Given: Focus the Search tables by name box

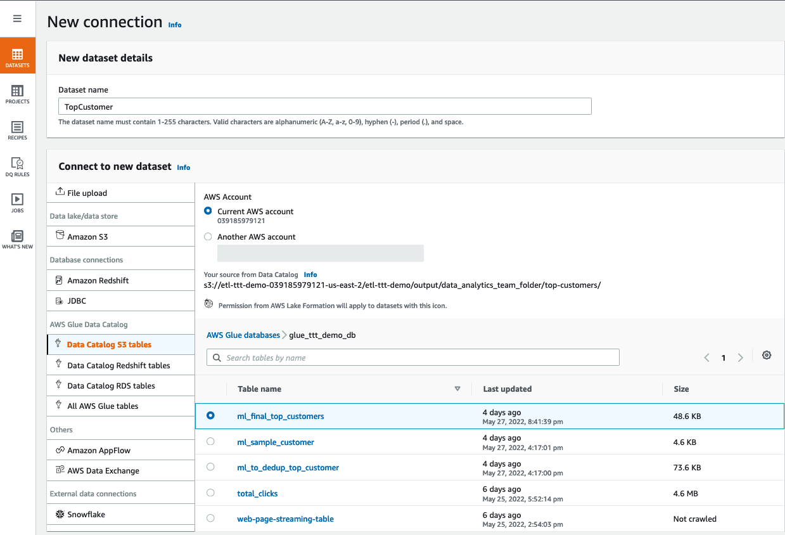Looking at the screenshot, I should (413, 358).
